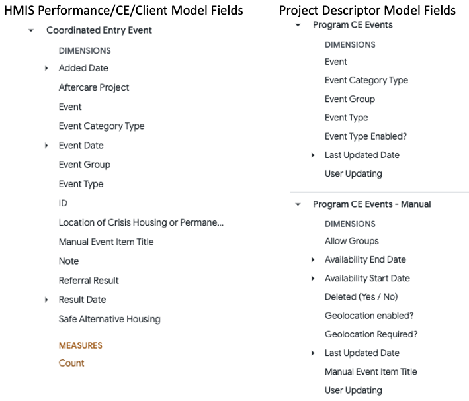Select the Deleted (Yes / No) field

tap(361, 297)
